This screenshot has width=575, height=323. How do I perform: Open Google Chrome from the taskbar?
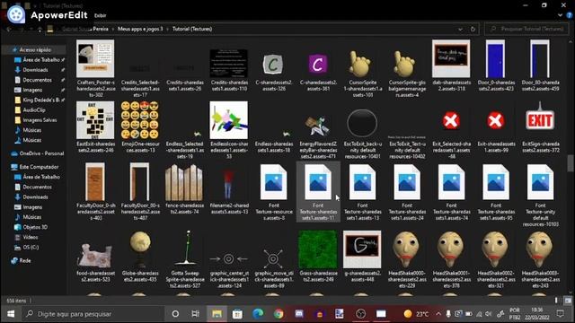coord(279,314)
